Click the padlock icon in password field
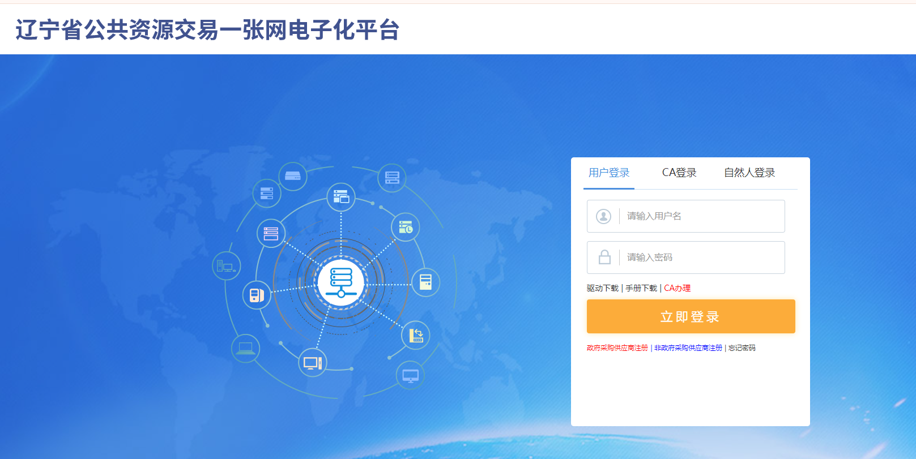Viewport: 916px width, 459px height. (604, 258)
